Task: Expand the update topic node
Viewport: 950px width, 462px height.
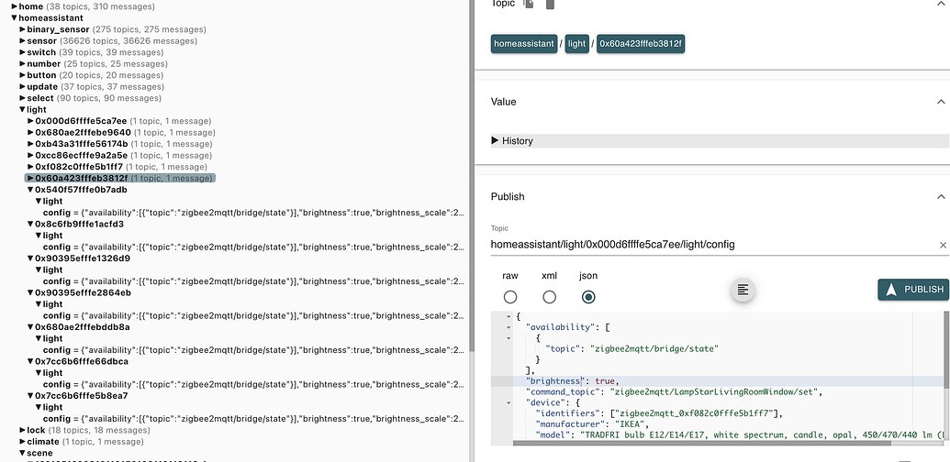Action: [x=22, y=87]
